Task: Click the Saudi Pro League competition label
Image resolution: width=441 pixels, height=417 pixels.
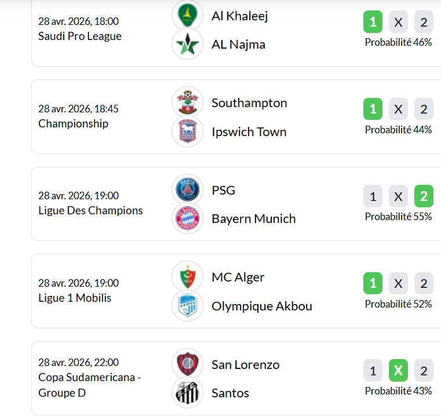Action: click(x=80, y=36)
